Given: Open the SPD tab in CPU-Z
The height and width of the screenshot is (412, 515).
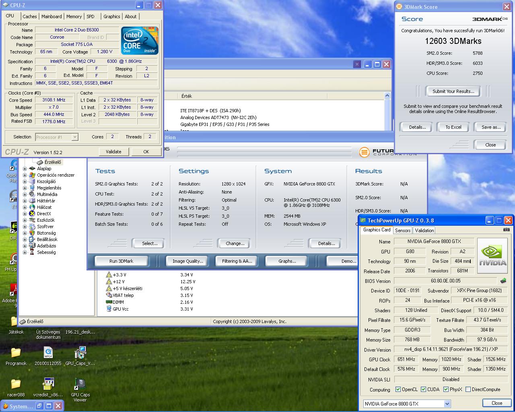Looking at the screenshot, I should 91,16.
